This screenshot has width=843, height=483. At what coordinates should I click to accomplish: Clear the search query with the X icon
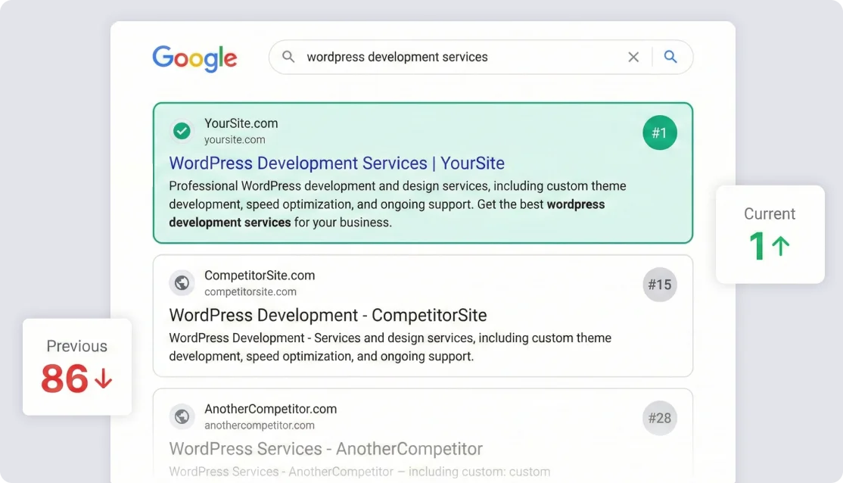(633, 57)
